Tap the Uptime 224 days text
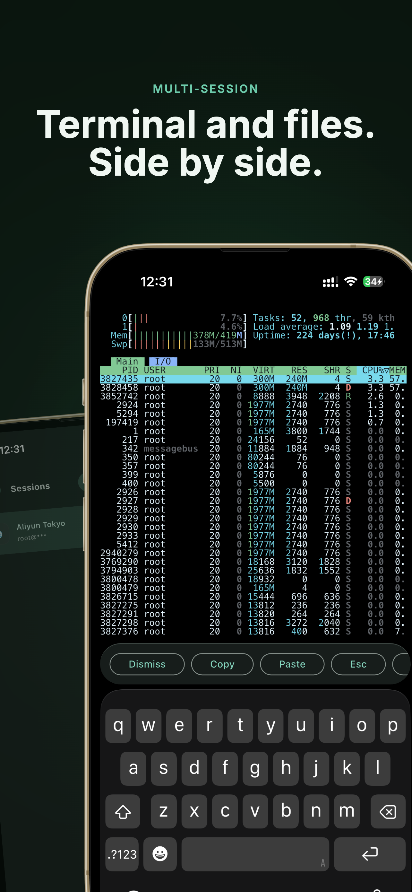The image size is (412, 892). [323, 336]
